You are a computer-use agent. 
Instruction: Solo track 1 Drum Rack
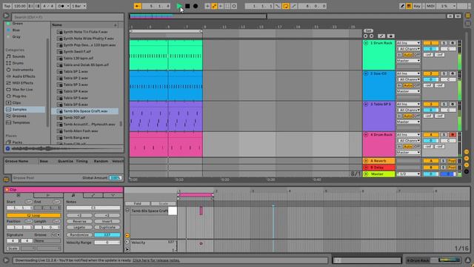coord(444,43)
